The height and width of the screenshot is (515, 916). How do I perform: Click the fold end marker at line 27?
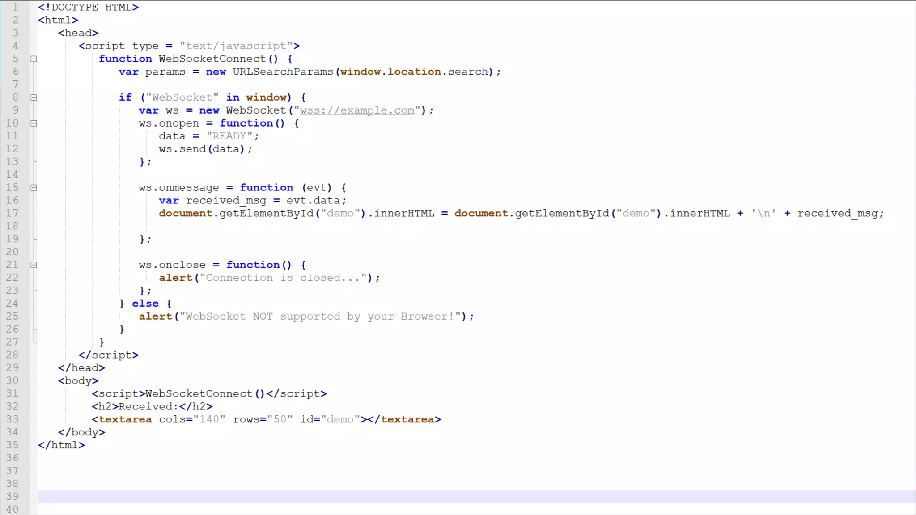pos(34,342)
